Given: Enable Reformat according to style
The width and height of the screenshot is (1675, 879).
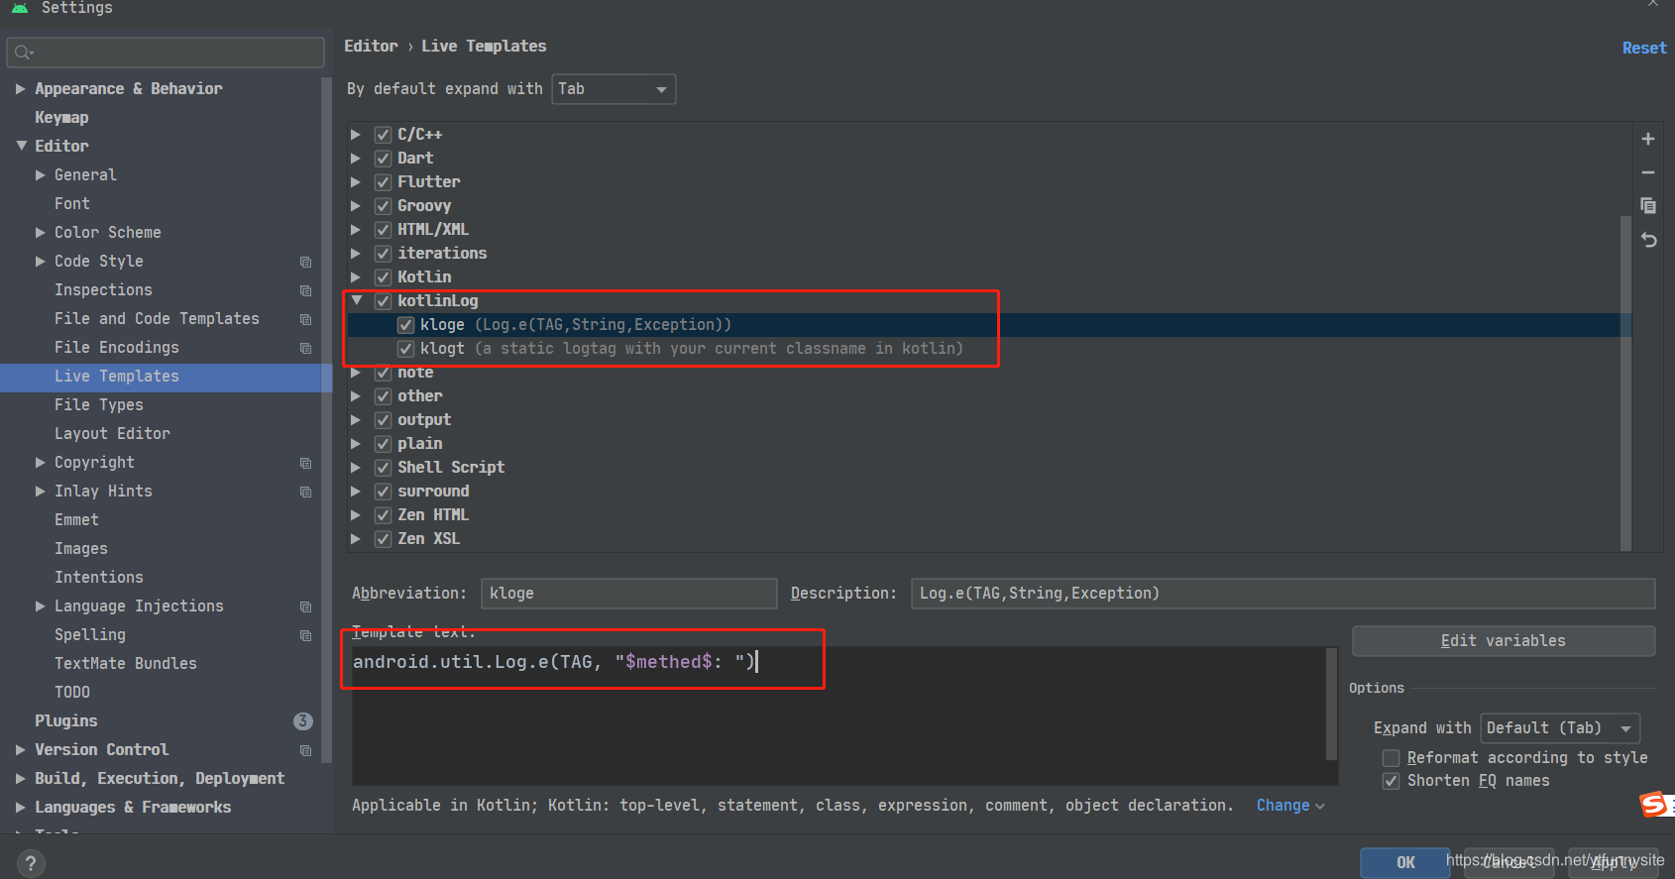Looking at the screenshot, I should tap(1391, 758).
